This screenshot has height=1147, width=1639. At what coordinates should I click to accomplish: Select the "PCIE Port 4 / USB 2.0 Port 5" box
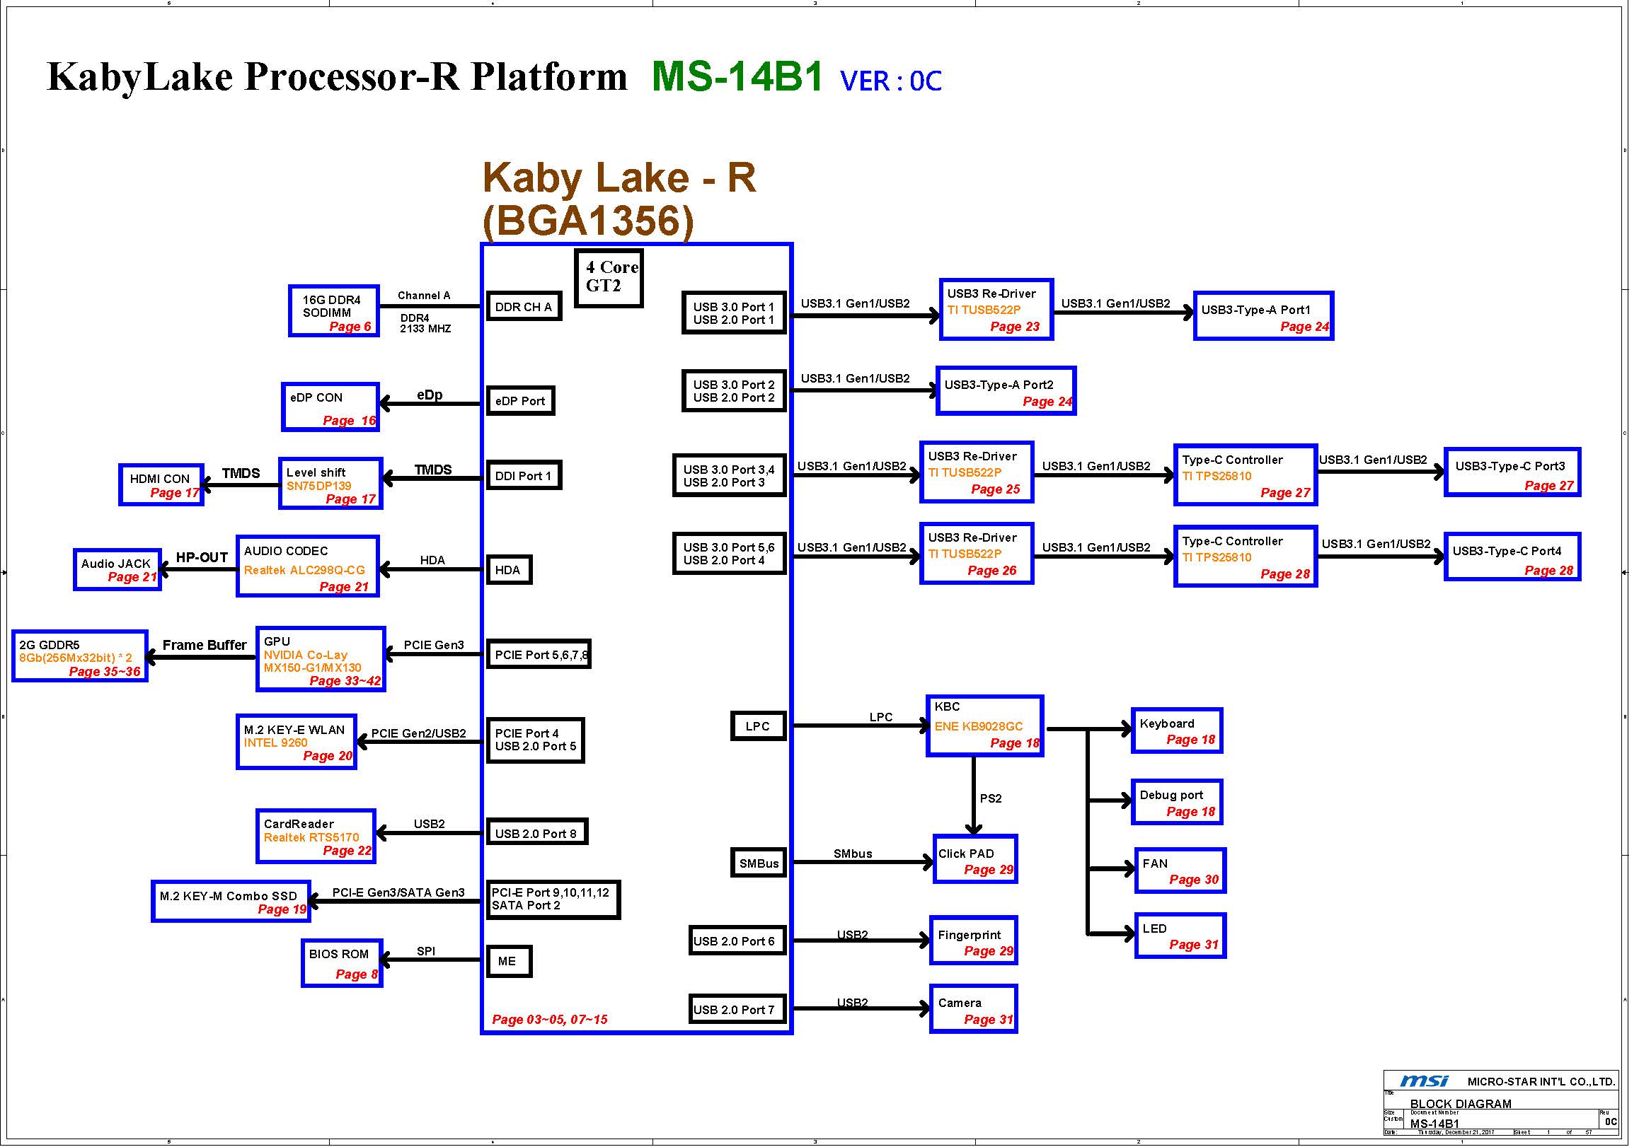(536, 740)
